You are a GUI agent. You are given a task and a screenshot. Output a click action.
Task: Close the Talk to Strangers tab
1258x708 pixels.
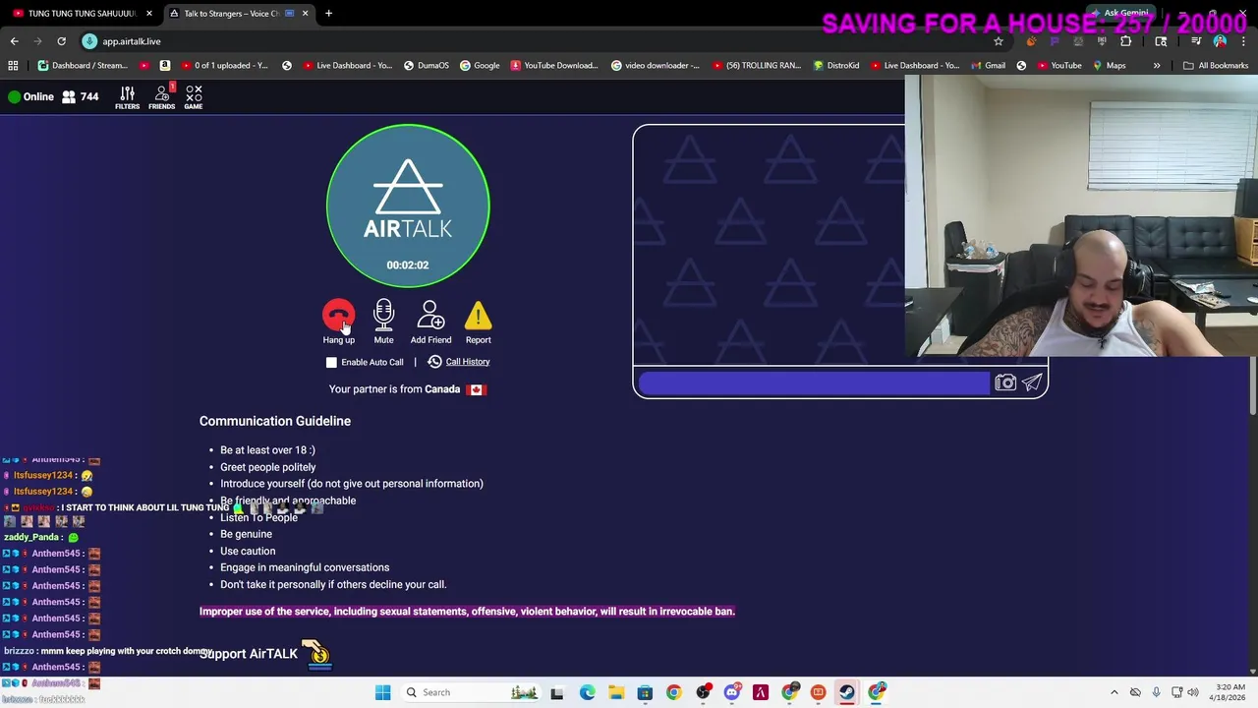[x=305, y=13]
